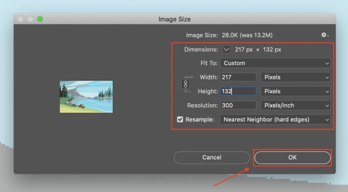Viewport: 348px width, 192px height.
Task: Click the landscape preview thumbnail
Action: point(86,97)
